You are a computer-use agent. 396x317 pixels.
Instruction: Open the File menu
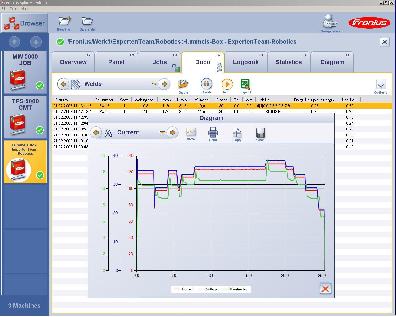pyautogui.click(x=4, y=9)
